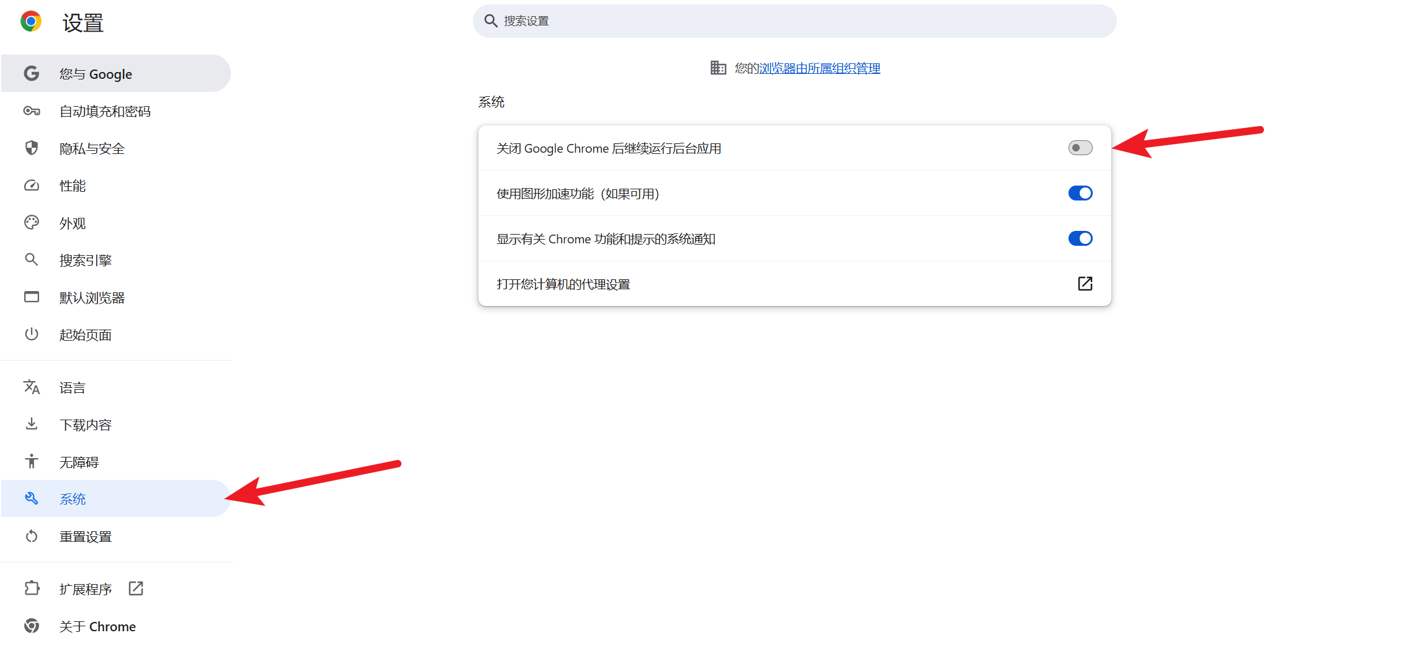Click the translate icon for 语言
Image resolution: width=1416 pixels, height=666 pixels.
click(32, 387)
